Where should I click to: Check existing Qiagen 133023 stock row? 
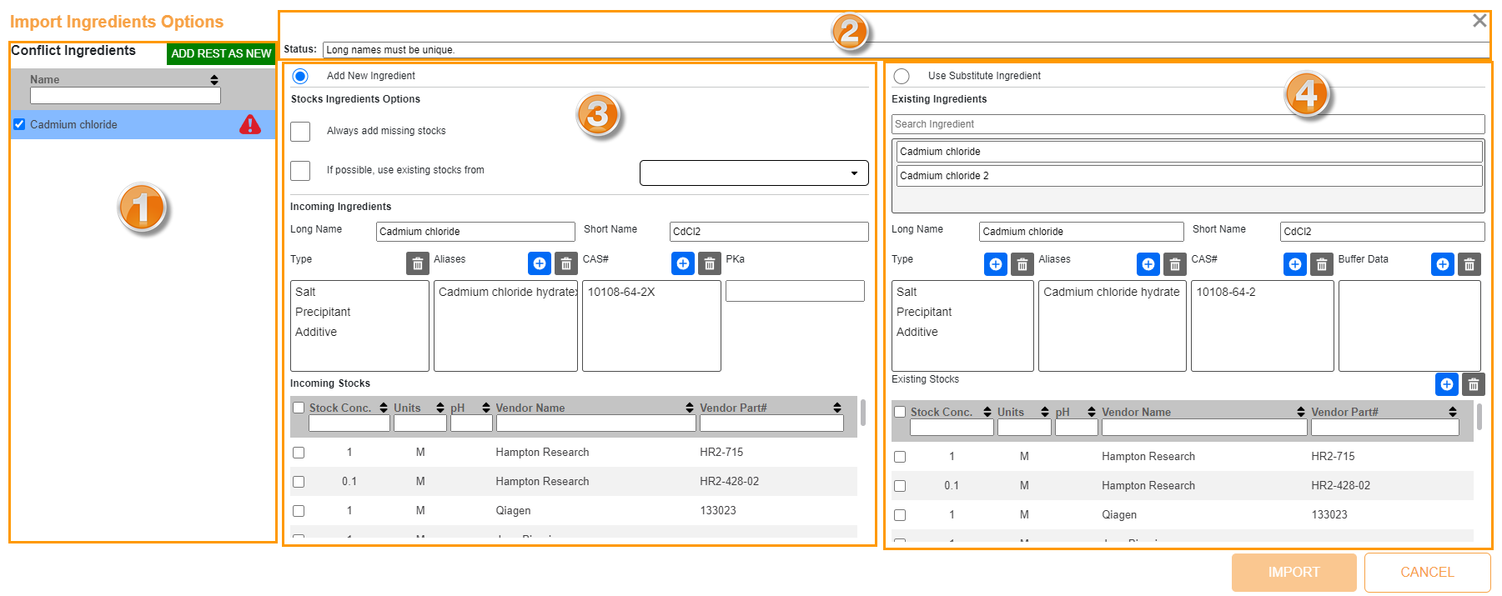click(x=900, y=515)
